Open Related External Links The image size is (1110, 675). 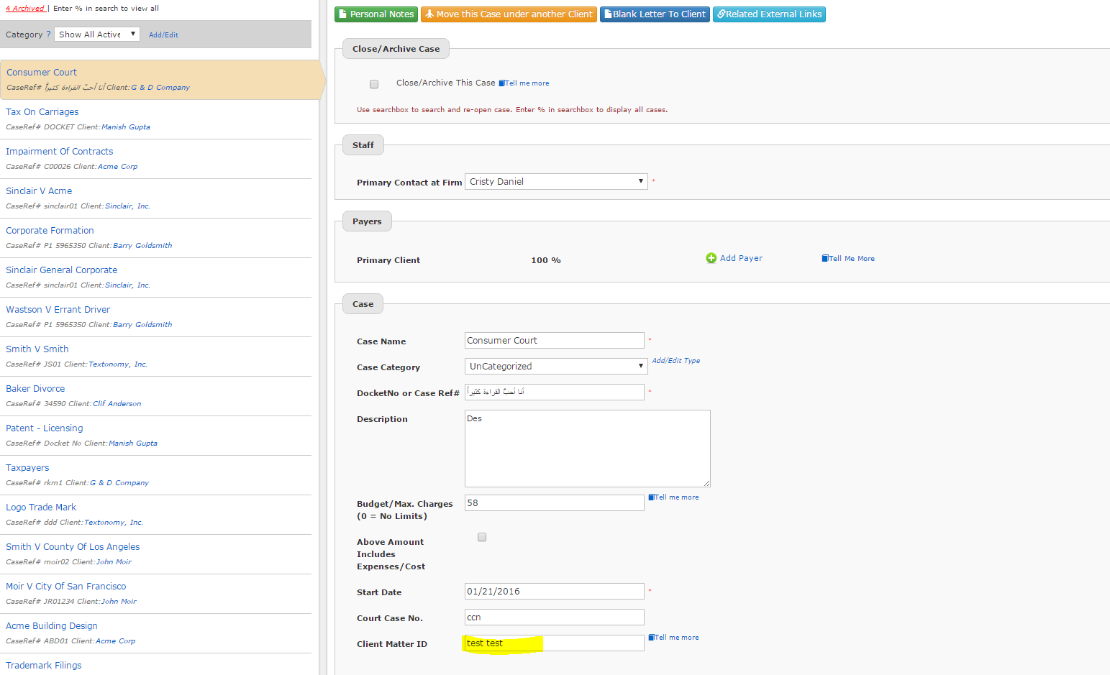[x=769, y=14]
